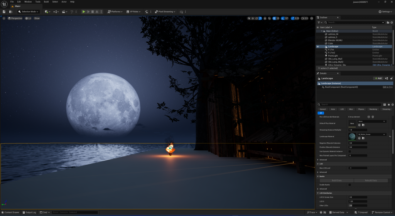Viewport: 395px width, 216px height.
Task: Click the Save icon in toolbar
Action: click(4, 12)
